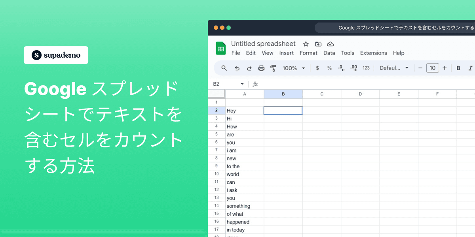Format selection as currency

(x=317, y=68)
